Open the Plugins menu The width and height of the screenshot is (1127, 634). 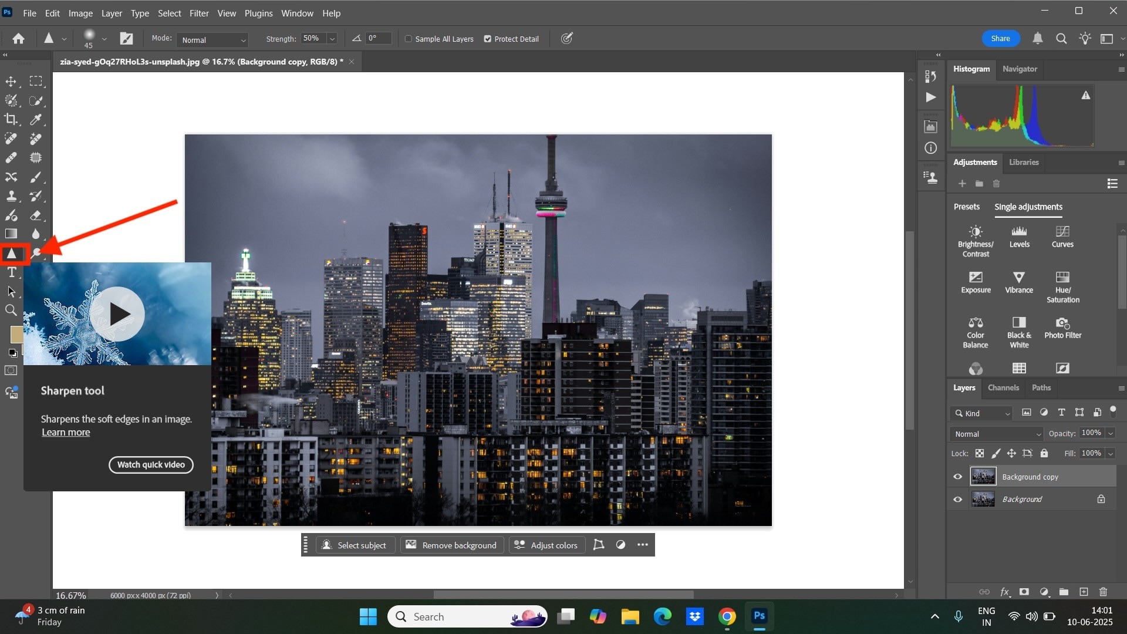(258, 13)
